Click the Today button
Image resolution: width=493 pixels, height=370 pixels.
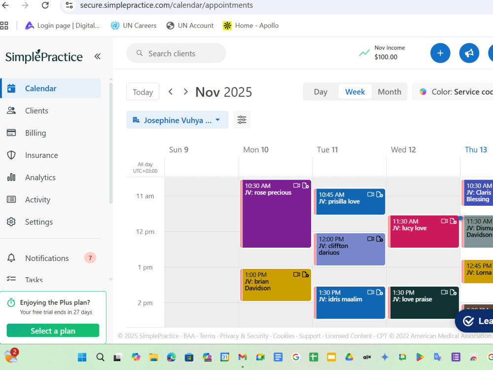[x=143, y=92]
